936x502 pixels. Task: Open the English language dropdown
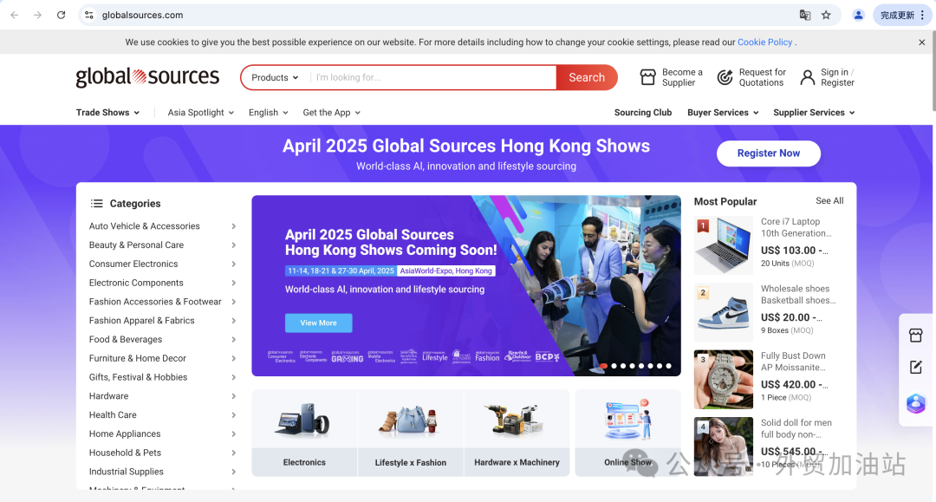269,112
